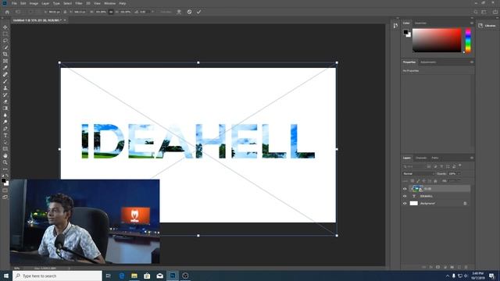Viewport: 500px width, 281px height.
Task: Switch to the Adjustments tab
Action: point(428,62)
